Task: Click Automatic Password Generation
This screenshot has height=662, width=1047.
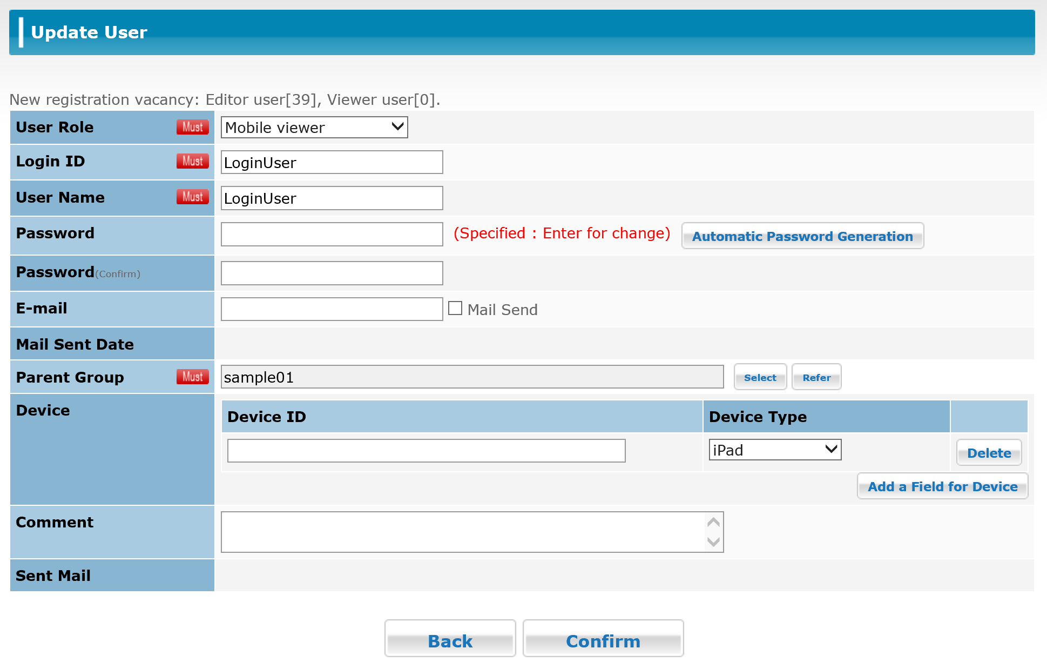Action: coord(802,236)
